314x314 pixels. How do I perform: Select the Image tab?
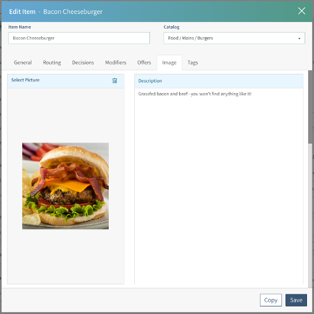[169, 63]
